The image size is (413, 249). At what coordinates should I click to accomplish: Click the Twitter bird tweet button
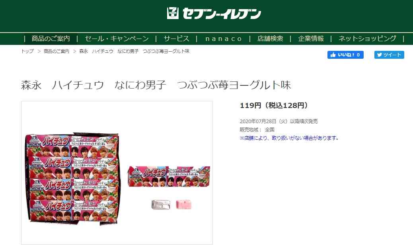389,55
